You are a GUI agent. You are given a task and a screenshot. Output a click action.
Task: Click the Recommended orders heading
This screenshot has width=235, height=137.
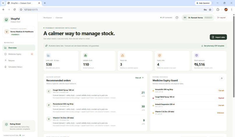pos(58,81)
